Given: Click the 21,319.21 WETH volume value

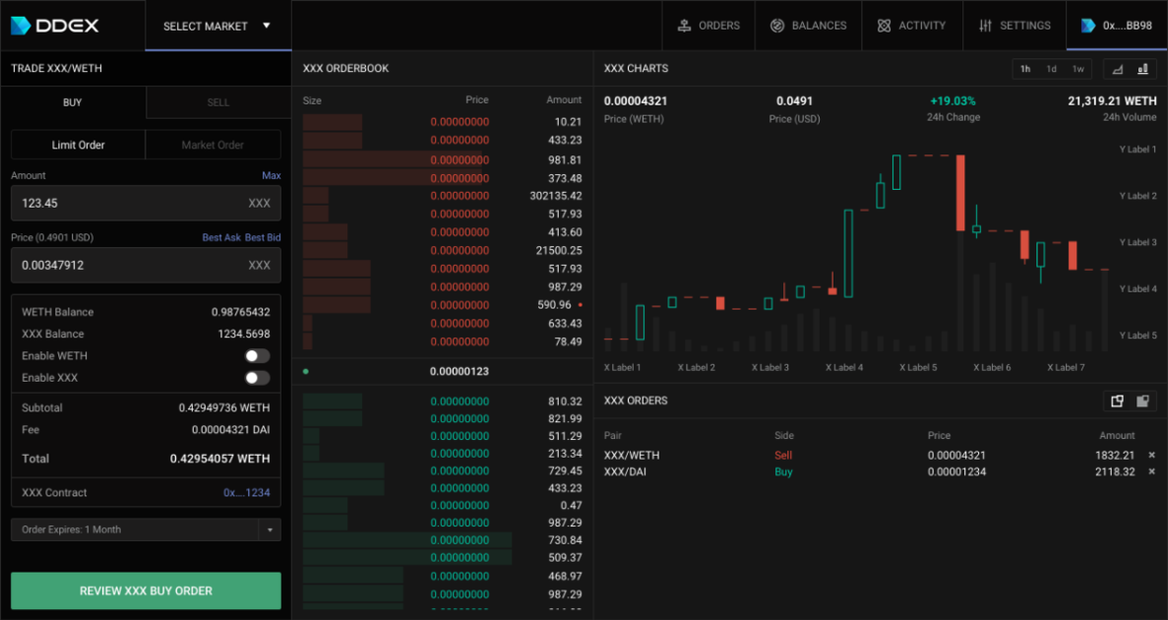Looking at the screenshot, I should click(1112, 100).
